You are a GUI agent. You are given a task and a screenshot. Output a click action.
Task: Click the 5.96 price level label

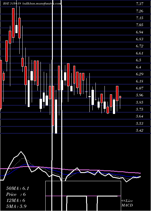click(140, 95)
